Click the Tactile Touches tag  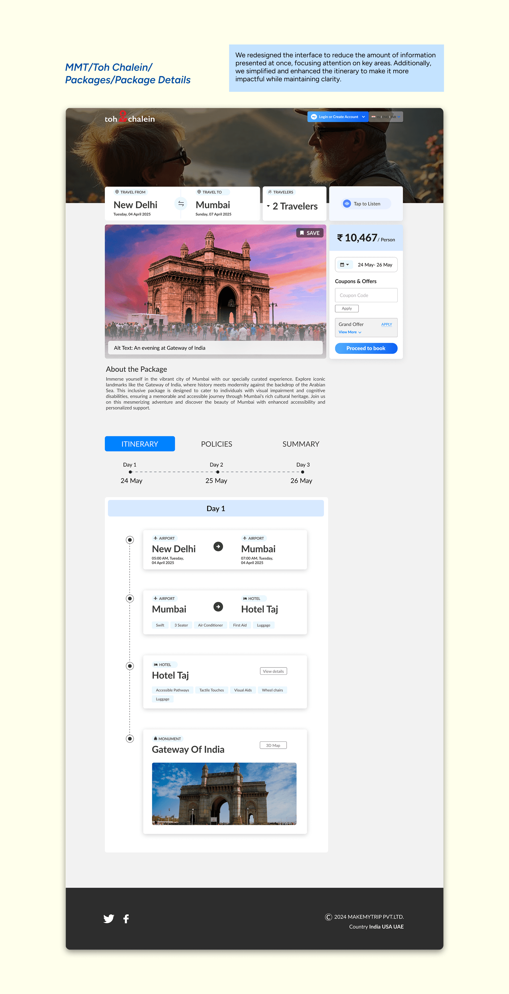(x=212, y=690)
